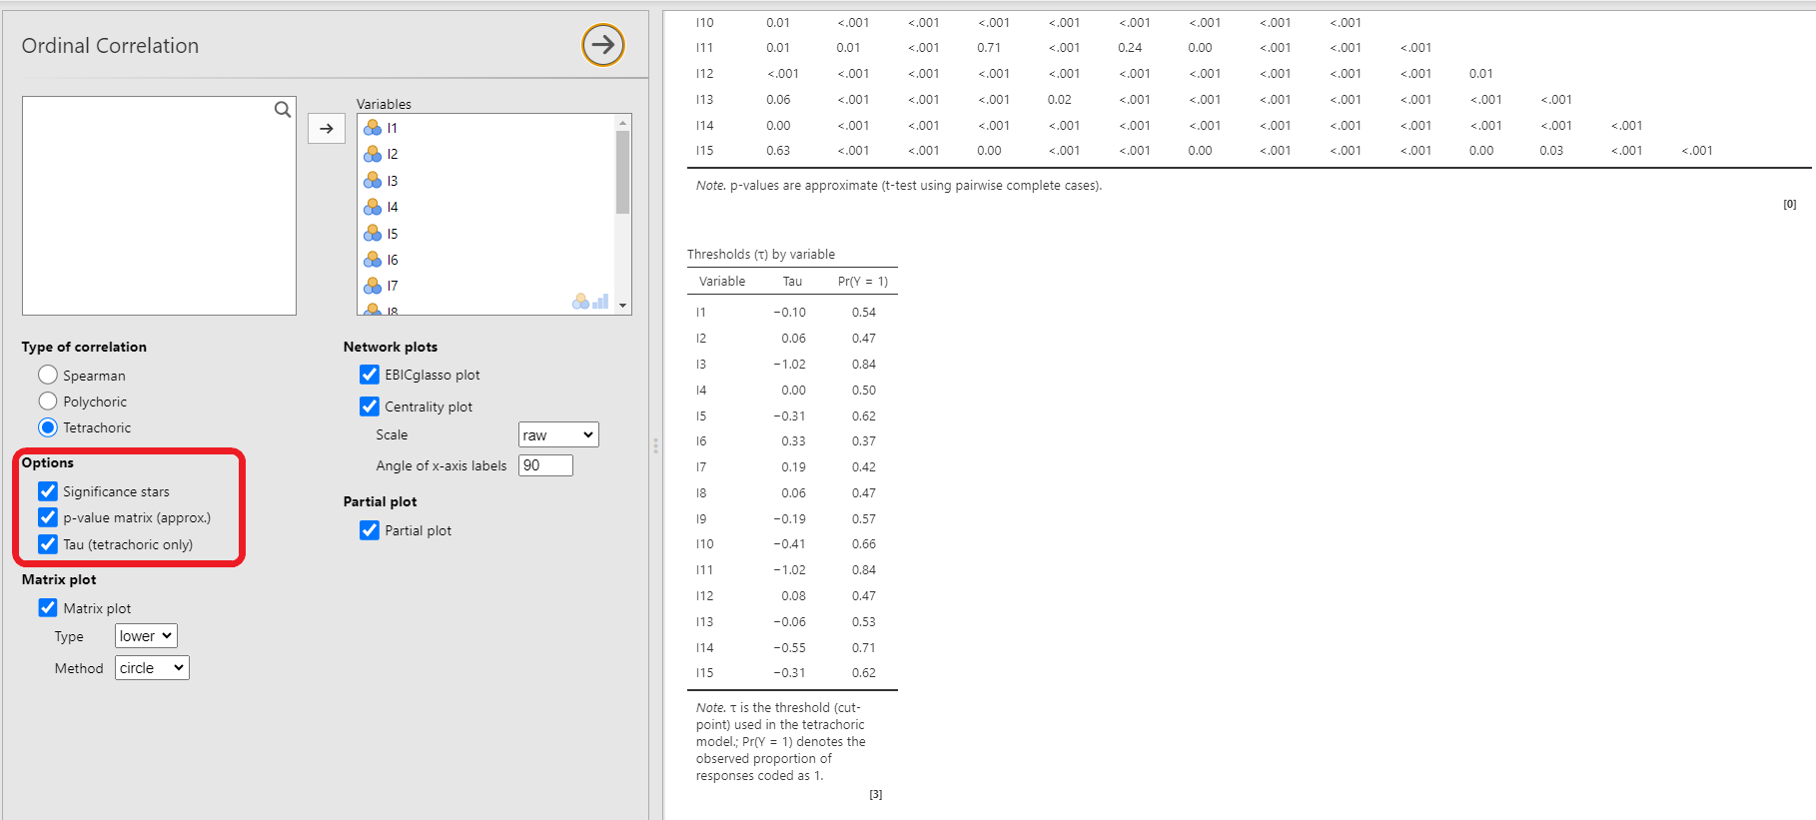
Task: Click inside the empty available variables box
Action: click(x=159, y=206)
